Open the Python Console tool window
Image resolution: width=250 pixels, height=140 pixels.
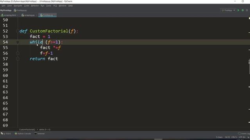[x=23, y=134]
